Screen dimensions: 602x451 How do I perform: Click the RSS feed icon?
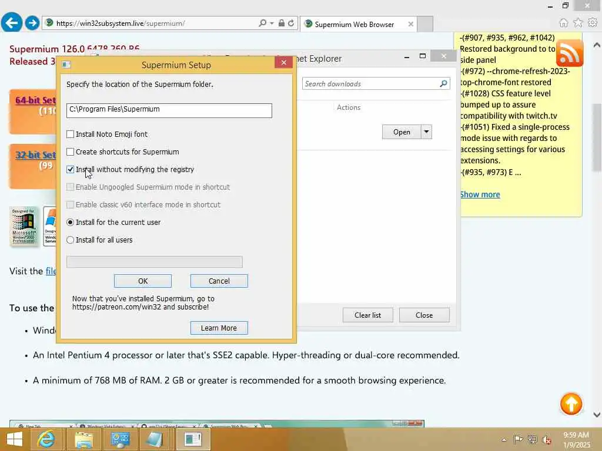click(x=570, y=53)
